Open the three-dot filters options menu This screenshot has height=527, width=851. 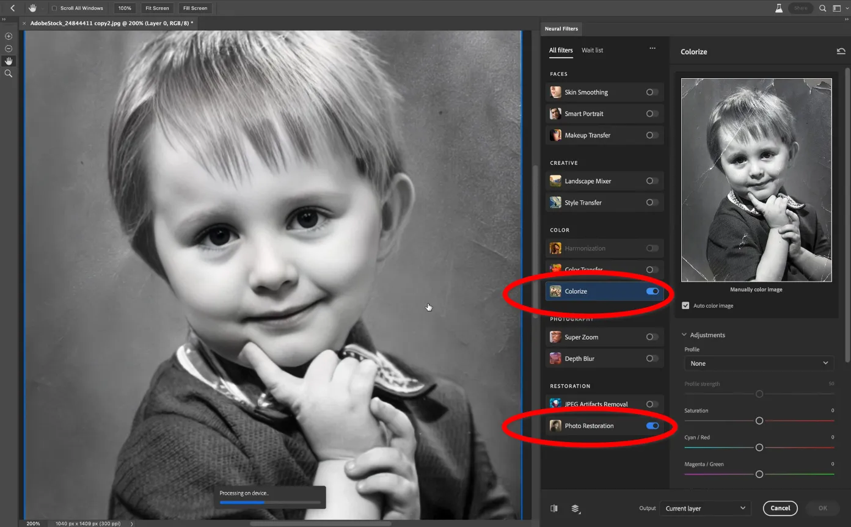point(652,48)
